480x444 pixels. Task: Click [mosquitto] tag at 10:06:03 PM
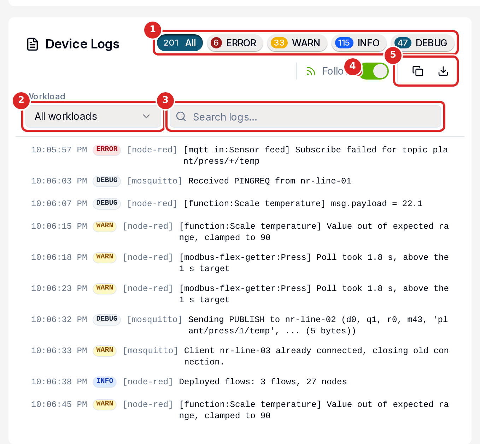(x=154, y=181)
